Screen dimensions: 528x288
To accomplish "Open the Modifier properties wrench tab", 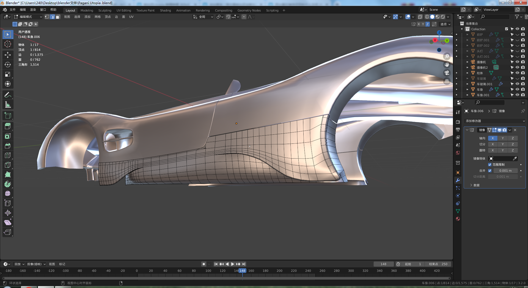I will point(458,180).
